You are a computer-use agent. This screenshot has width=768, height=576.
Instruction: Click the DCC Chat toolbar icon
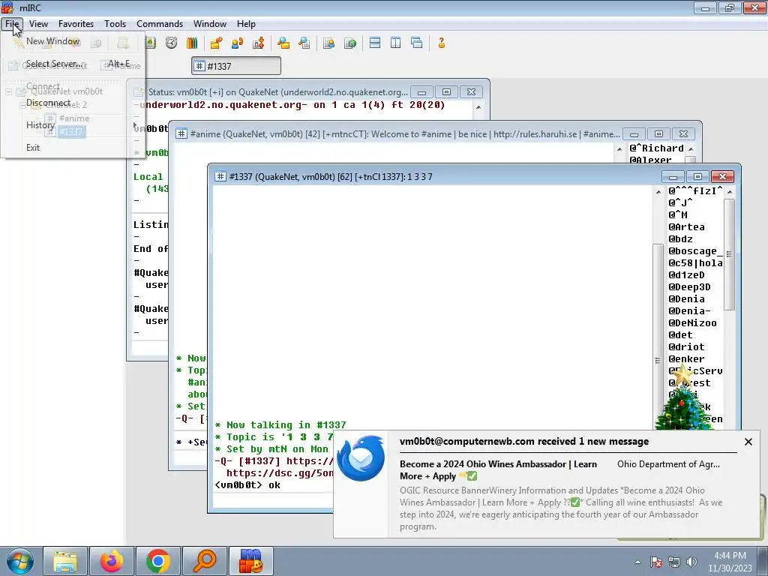237,43
